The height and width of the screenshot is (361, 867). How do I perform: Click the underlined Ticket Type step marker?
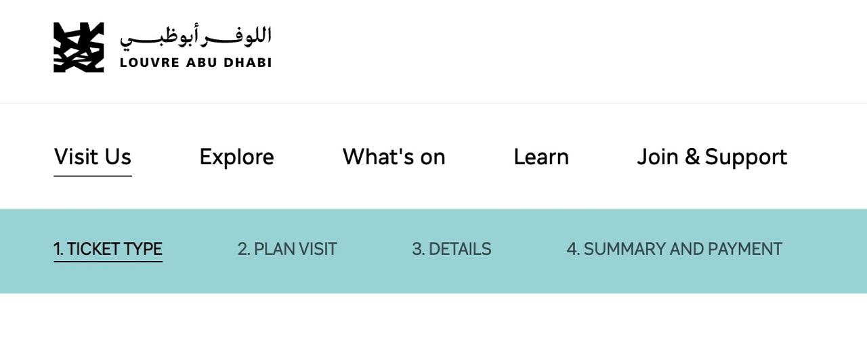click(x=108, y=261)
